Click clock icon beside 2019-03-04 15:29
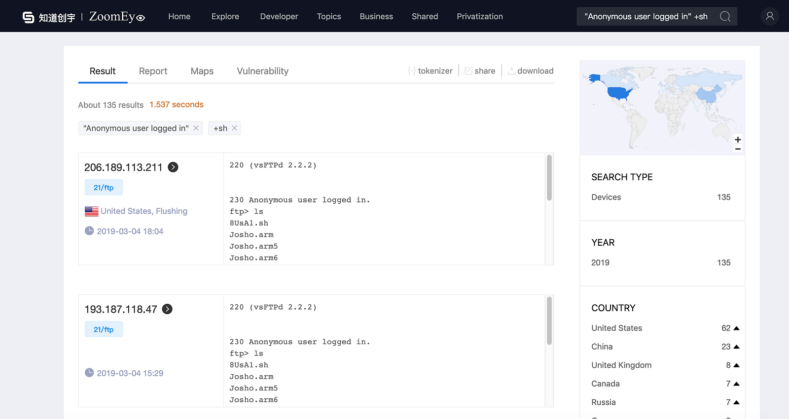The image size is (789, 419). tap(89, 372)
